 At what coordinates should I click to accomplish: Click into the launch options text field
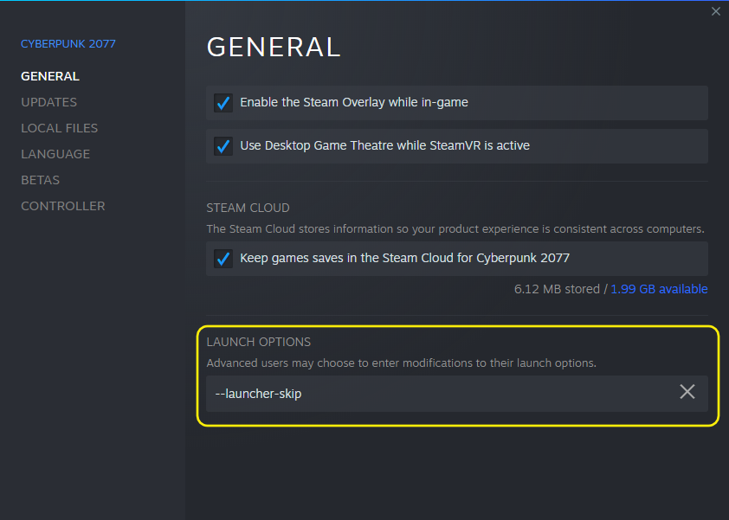(x=433, y=394)
